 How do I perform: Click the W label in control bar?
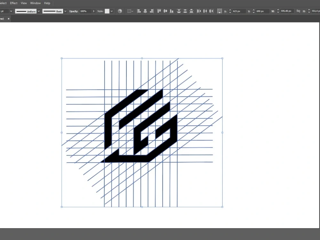point(273,12)
